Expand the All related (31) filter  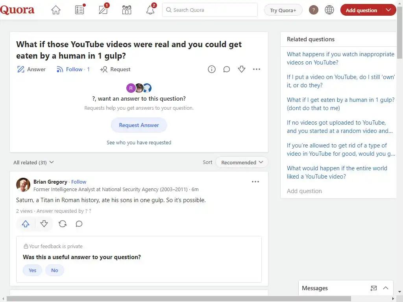click(x=33, y=162)
